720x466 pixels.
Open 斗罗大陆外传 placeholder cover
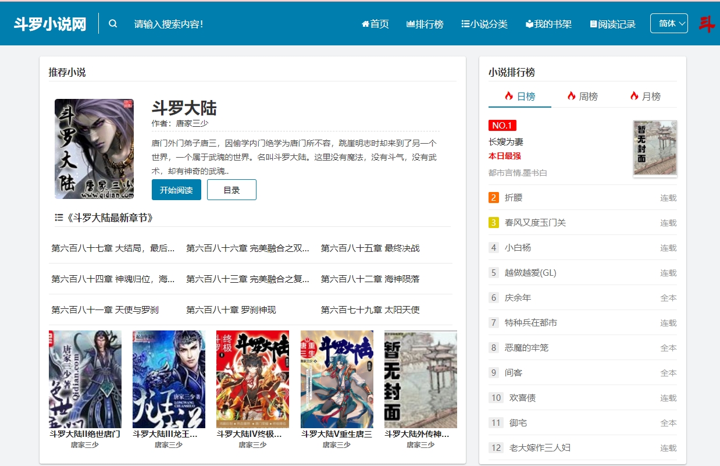[420, 379]
